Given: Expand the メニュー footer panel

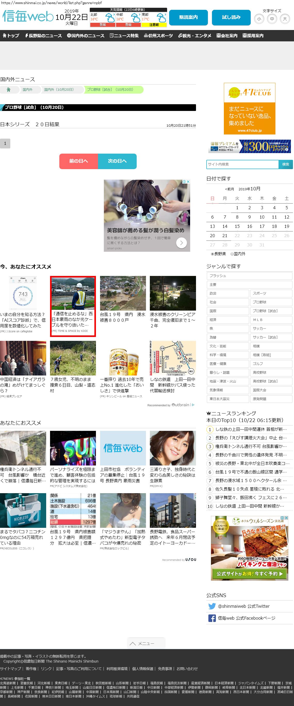Looking at the screenshot, I should pyautogui.click(x=146, y=643).
